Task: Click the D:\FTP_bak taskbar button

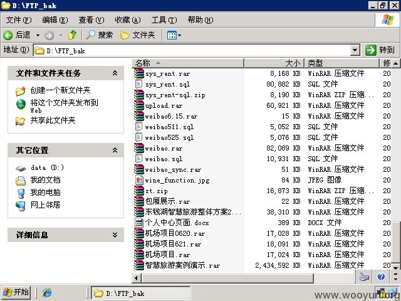Action: [140, 293]
